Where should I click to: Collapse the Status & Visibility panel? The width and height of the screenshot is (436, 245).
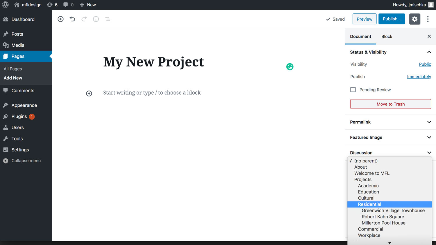(x=429, y=52)
